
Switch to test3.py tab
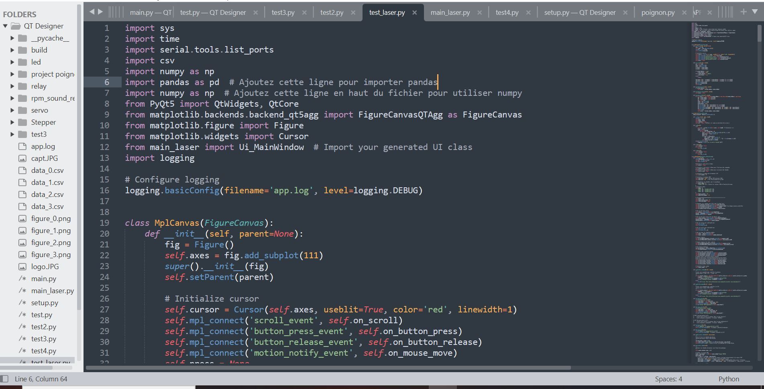point(283,12)
